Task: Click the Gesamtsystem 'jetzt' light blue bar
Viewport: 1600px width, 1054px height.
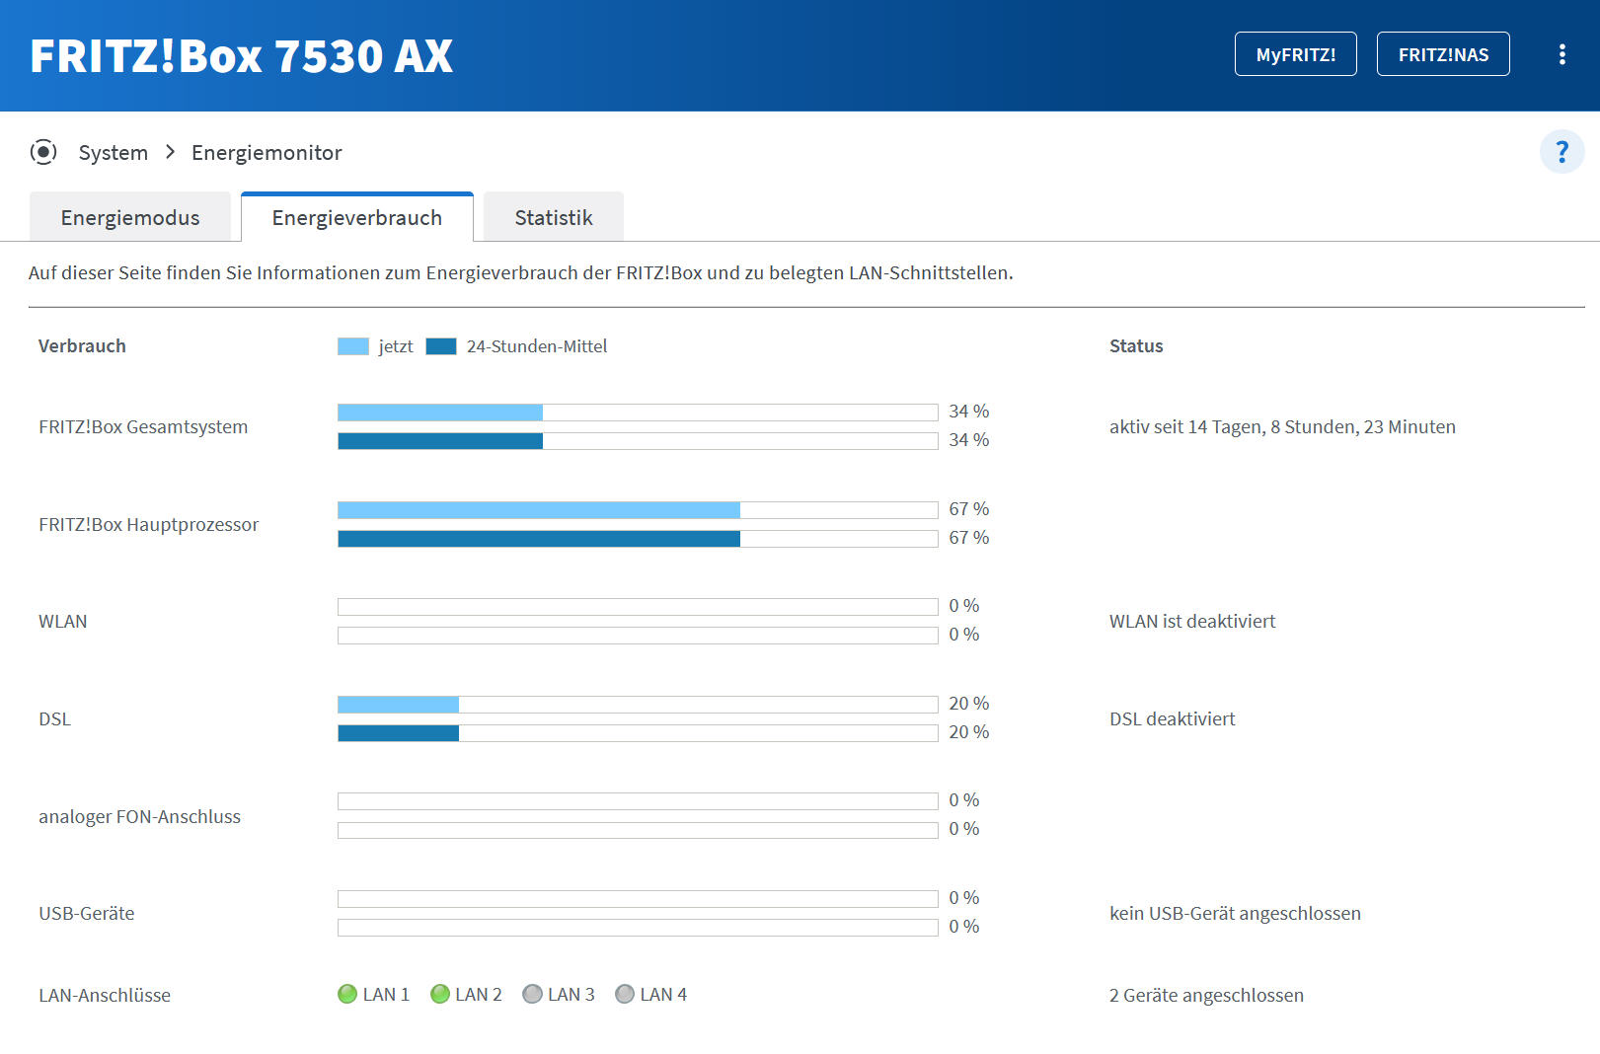Action: 440,412
